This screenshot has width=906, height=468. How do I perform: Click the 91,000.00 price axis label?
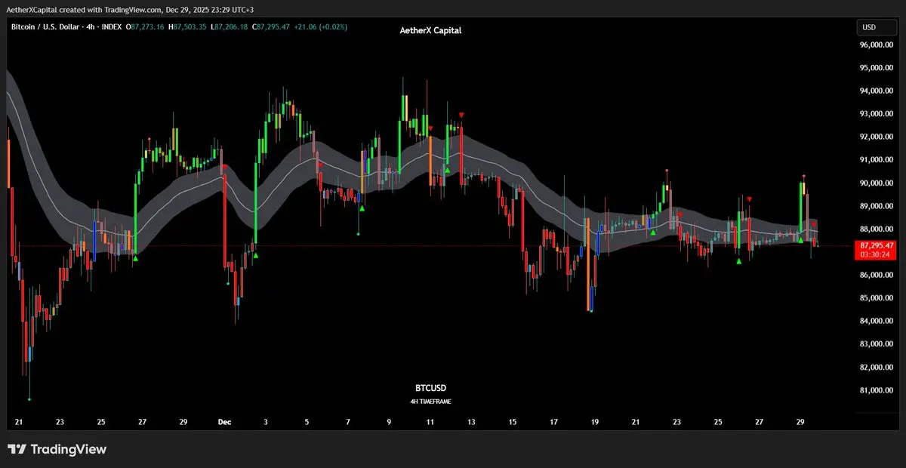pyautogui.click(x=877, y=160)
